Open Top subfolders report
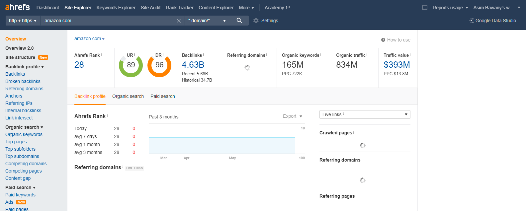This screenshot has width=526, height=211. tap(20, 149)
